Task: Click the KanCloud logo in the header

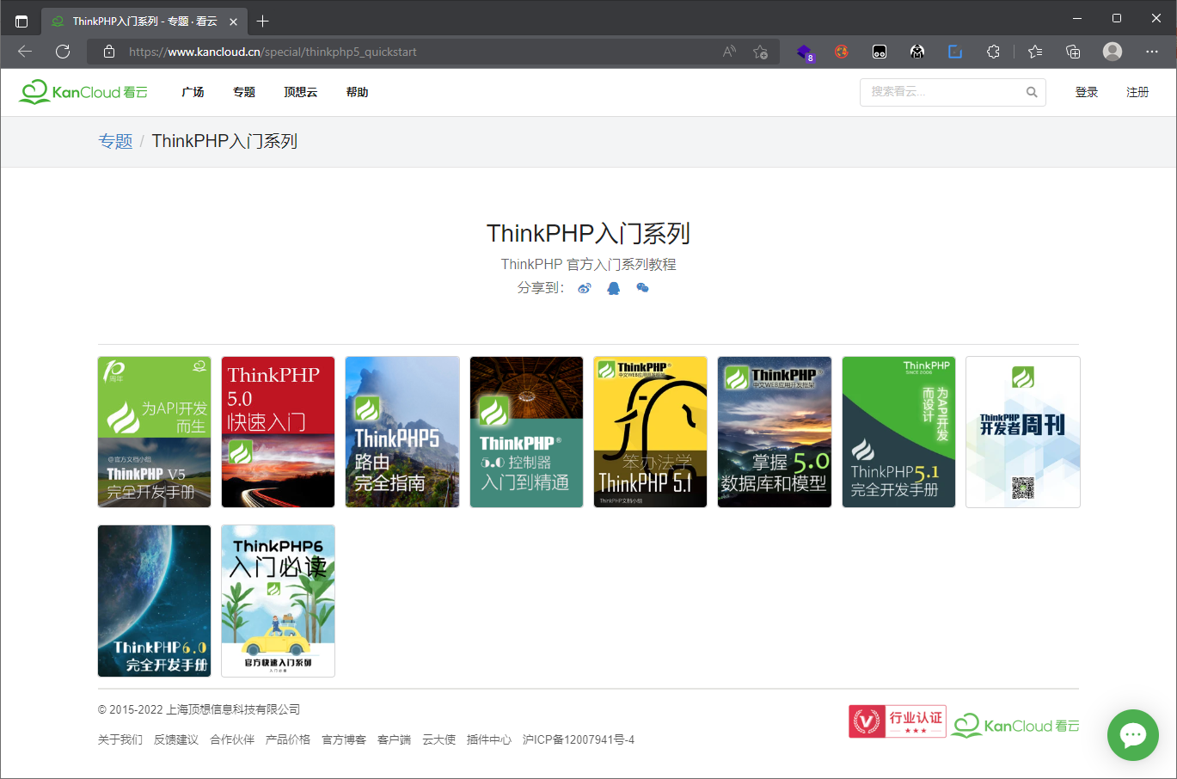Action: point(82,91)
